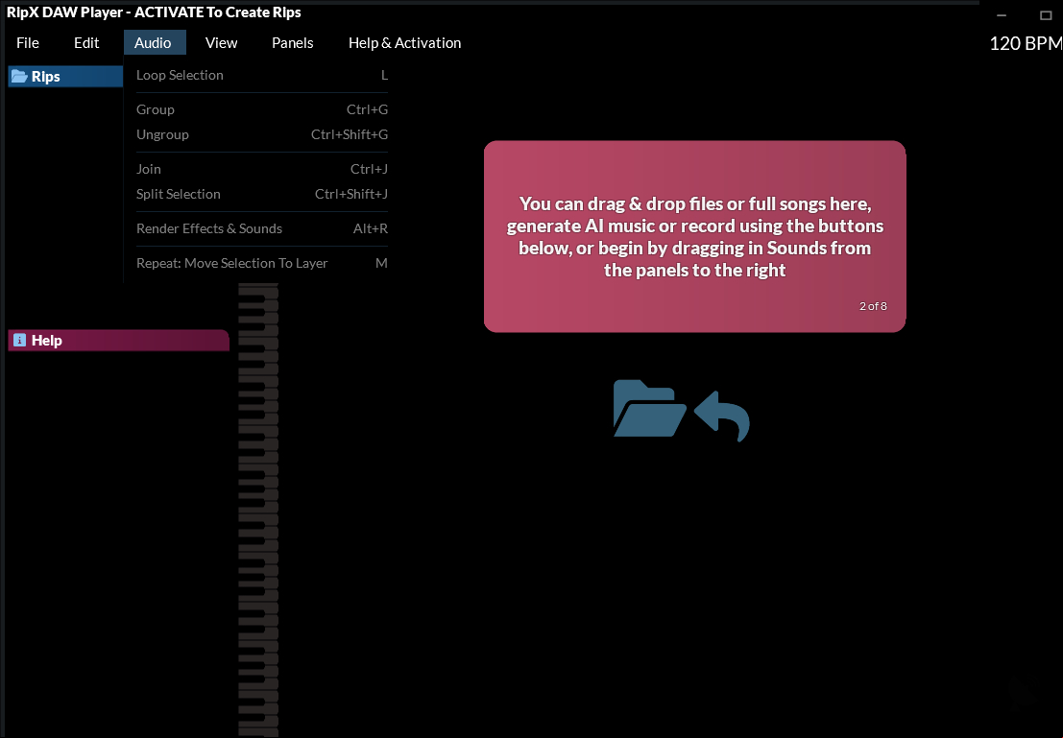Open the Edit menu
The width and height of the screenshot is (1063, 738).
[x=86, y=42]
